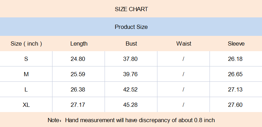Select the S size row label
The width and height of the screenshot is (262, 127).
click(x=26, y=59)
